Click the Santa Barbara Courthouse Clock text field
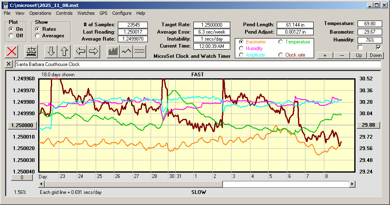This screenshot has width=390, height=205. pos(197,64)
